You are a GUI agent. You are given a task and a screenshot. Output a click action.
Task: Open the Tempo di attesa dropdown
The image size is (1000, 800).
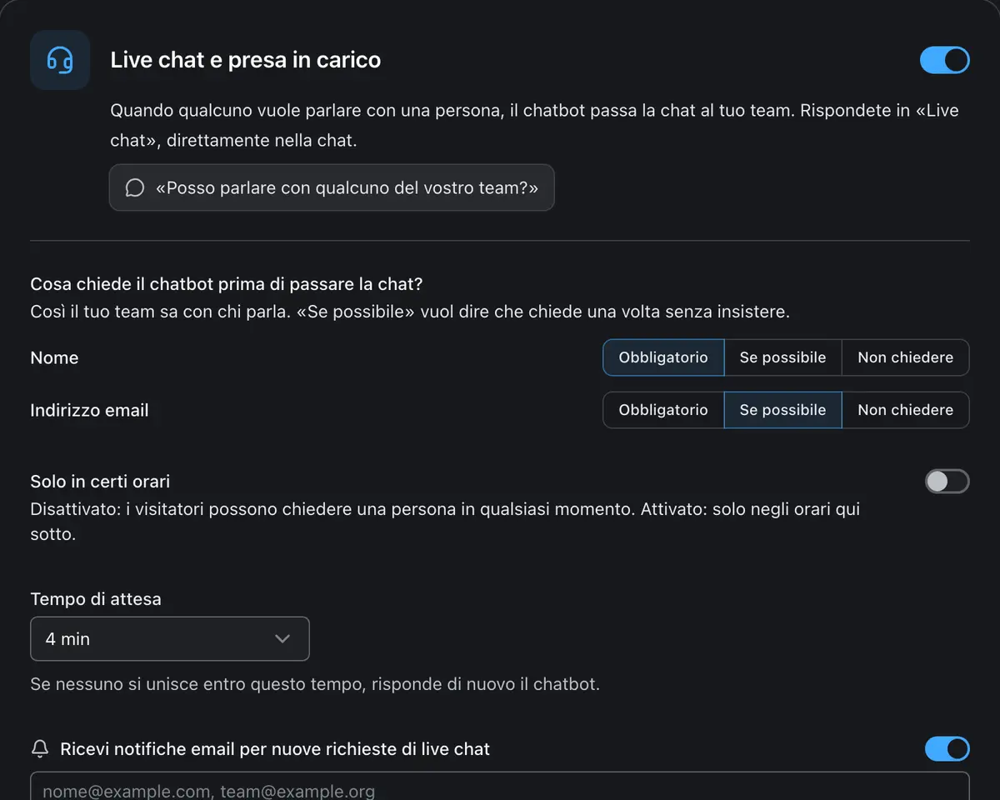point(170,639)
